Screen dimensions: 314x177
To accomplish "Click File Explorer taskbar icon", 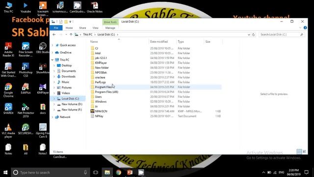I will (107, 173).
